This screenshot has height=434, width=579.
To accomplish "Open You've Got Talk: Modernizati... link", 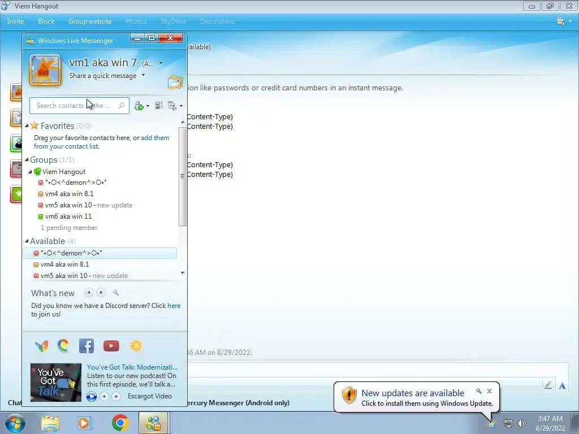I will tap(132, 367).
